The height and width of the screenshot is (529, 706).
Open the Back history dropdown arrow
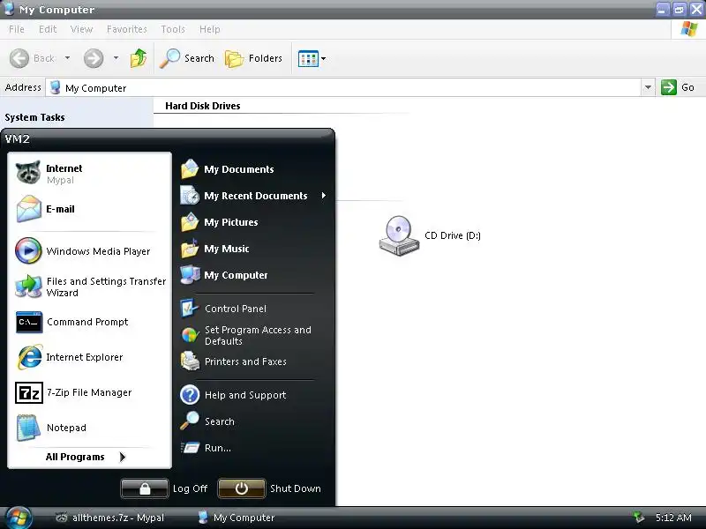coord(67,58)
